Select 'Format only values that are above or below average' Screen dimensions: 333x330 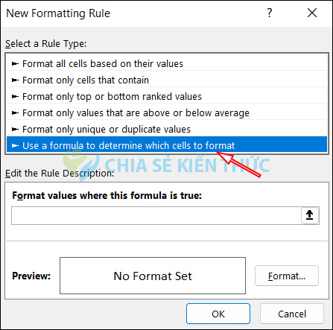(167, 113)
